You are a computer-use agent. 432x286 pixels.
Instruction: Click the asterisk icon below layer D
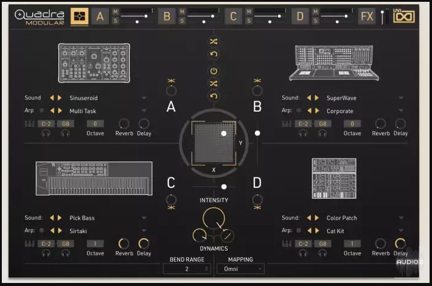coord(257,208)
